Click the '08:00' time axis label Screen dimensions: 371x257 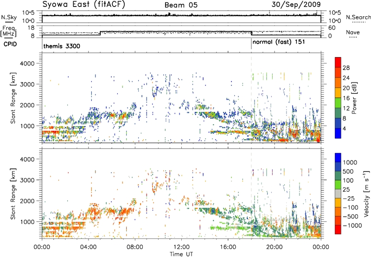134,247
